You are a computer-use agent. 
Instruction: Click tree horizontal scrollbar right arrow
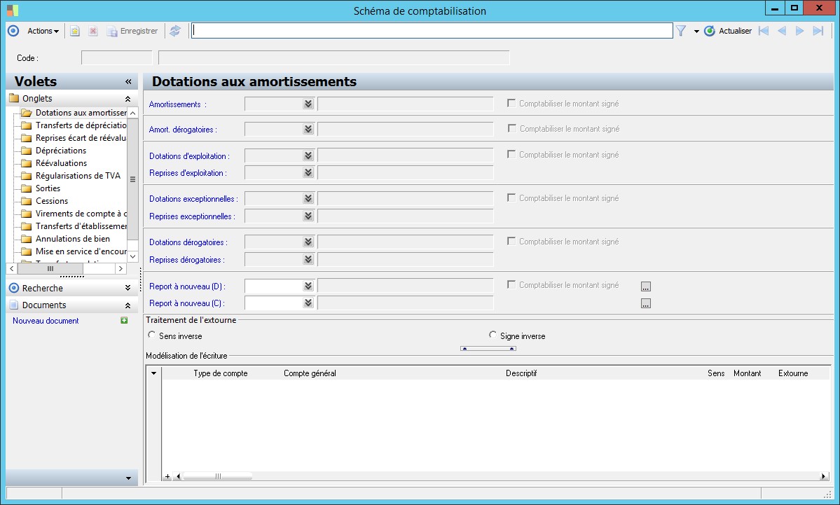pos(121,268)
